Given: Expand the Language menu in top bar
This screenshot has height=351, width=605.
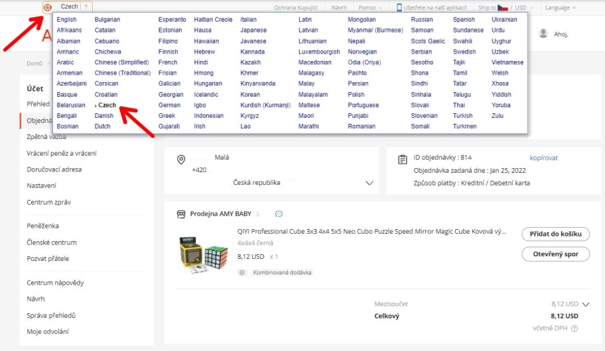Looking at the screenshot, I should [560, 8].
